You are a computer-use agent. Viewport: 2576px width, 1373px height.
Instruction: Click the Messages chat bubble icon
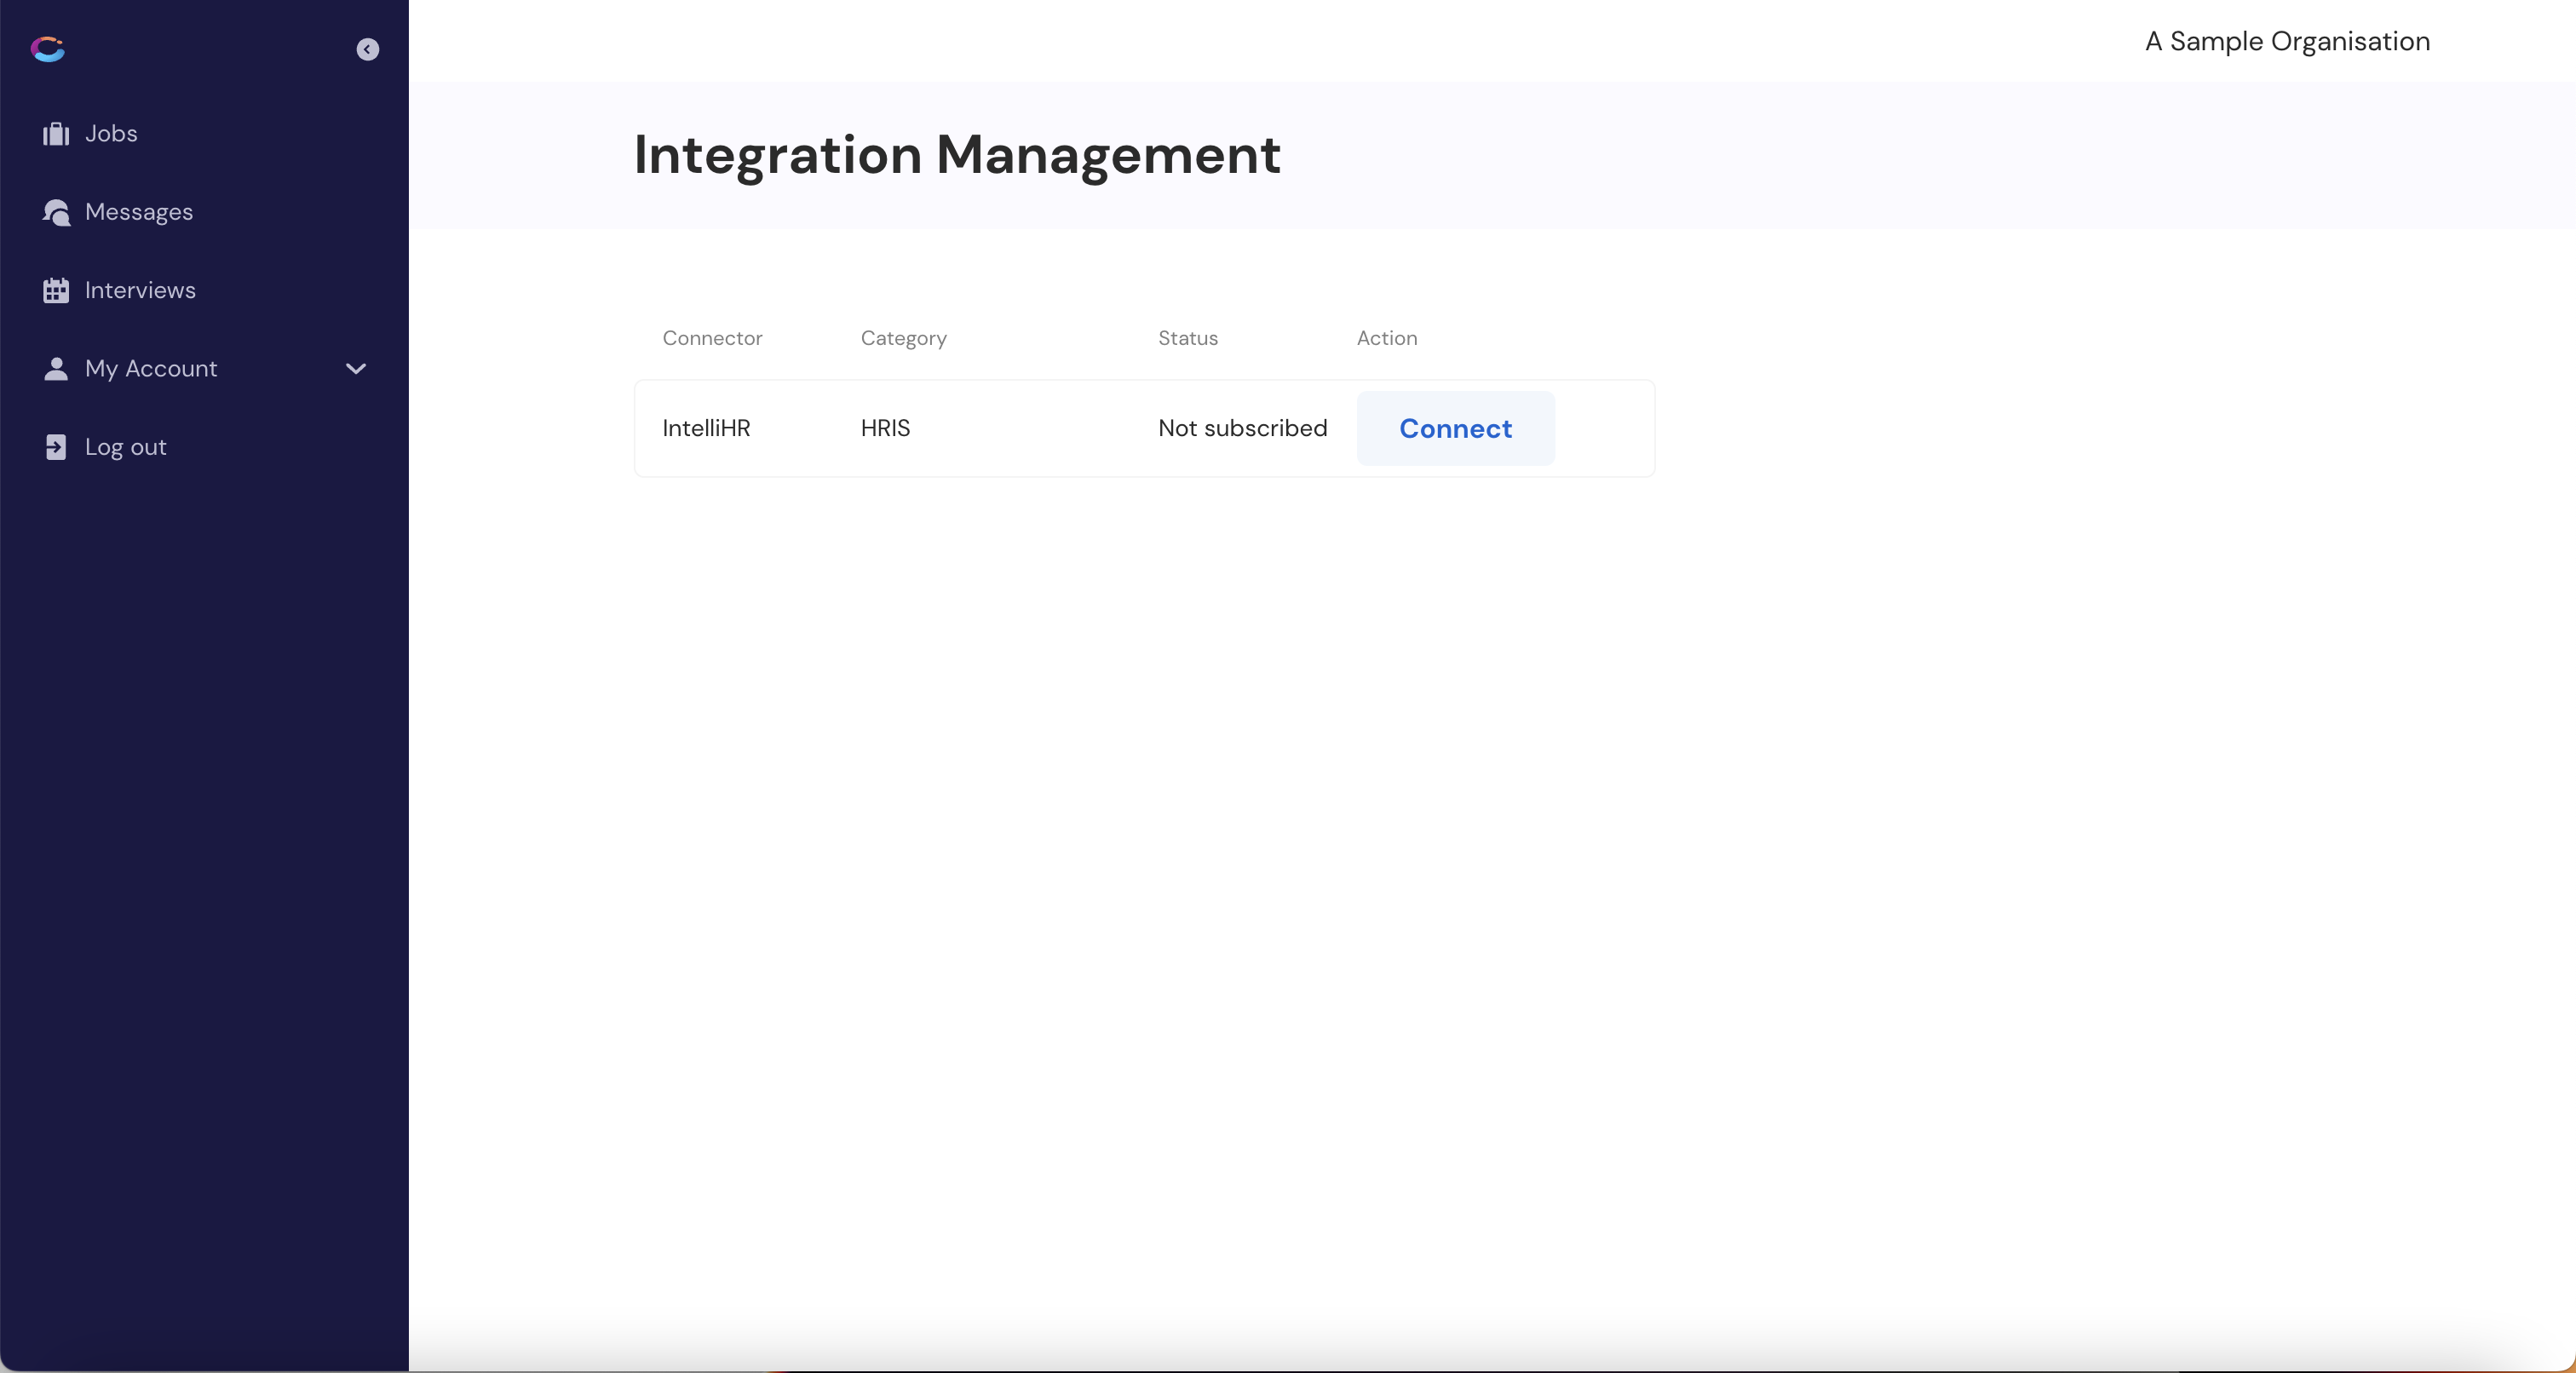(56, 212)
